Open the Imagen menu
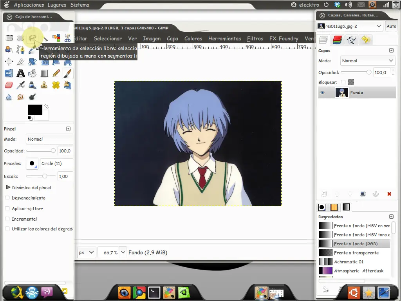Screen dimensions: 401x301 coord(152,39)
